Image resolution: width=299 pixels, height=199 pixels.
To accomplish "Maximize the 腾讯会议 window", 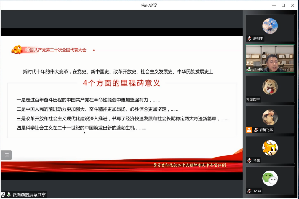I will [283, 5].
